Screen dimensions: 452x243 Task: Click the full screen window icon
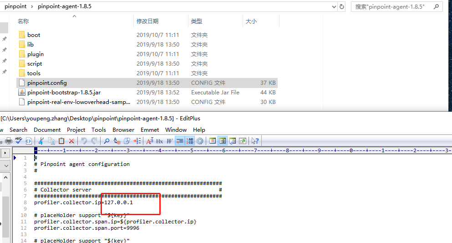point(243,141)
